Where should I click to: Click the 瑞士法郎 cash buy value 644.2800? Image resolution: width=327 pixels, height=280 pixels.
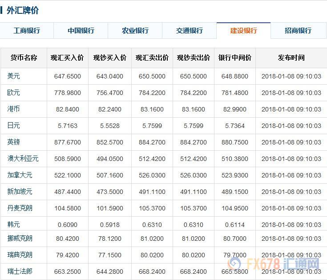[x=110, y=272]
